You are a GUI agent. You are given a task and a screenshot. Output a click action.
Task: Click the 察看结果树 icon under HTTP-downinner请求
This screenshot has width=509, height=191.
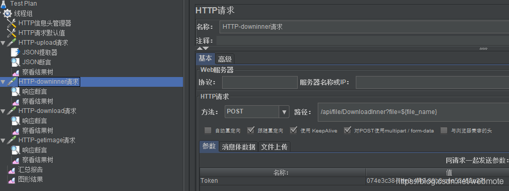click(x=15, y=102)
